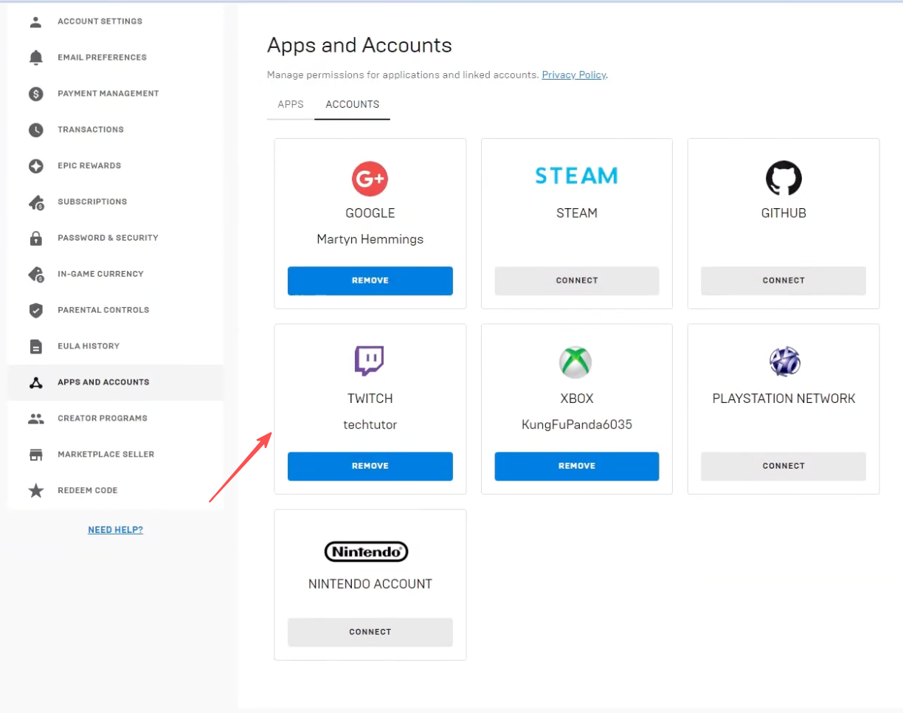Image resolution: width=903 pixels, height=713 pixels.
Task: Open Epic Rewards from sidebar
Action: click(x=89, y=166)
